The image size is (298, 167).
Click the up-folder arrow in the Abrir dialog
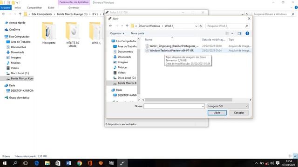(127, 26)
